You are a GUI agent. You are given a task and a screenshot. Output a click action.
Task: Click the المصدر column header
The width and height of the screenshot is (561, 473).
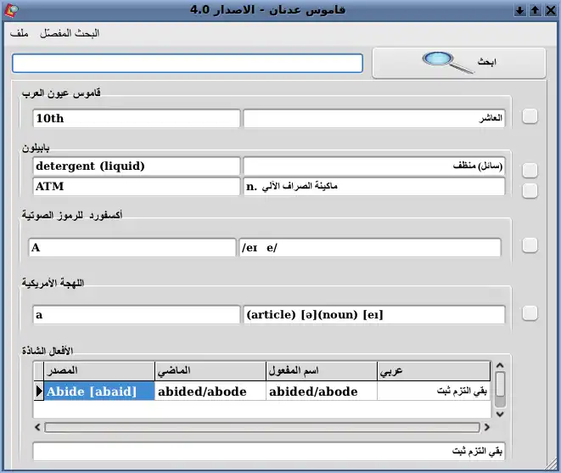(99, 371)
